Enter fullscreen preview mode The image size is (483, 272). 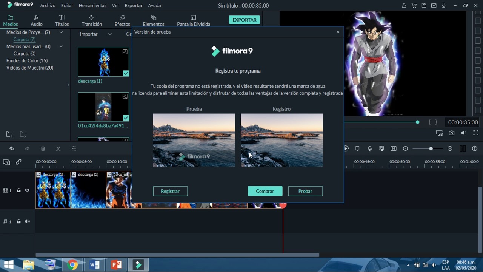pyautogui.click(x=476, y=133)
